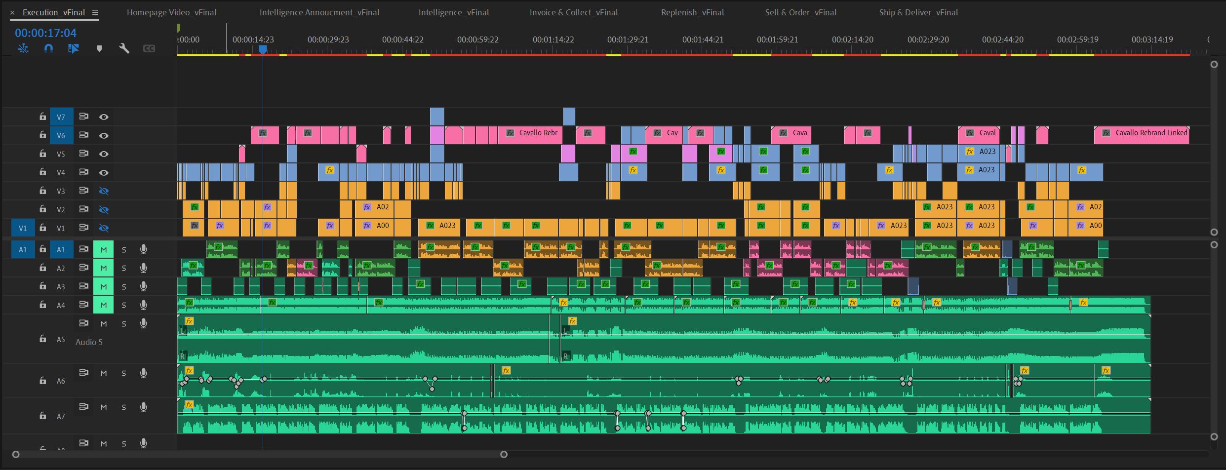Click the fx badge on Cavallo Rebrand Linked clip
This screenshot has width=1226, height=470.
(1106, 133)
